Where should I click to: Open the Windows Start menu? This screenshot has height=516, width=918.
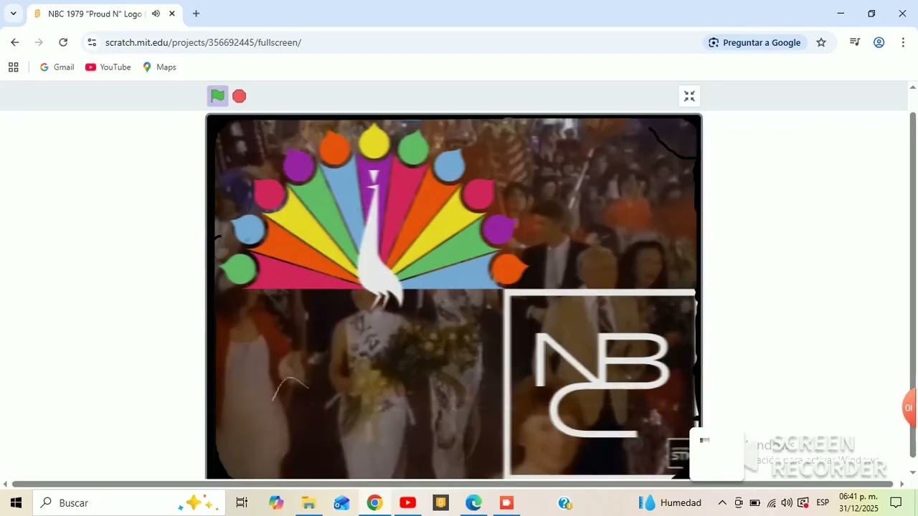coord(16,503)
